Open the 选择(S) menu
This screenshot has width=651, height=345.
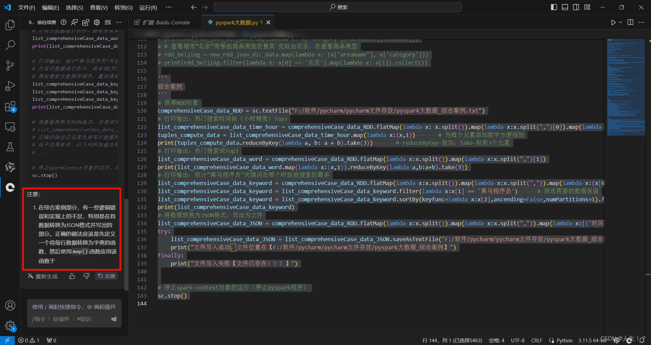[x=74, y=7]
